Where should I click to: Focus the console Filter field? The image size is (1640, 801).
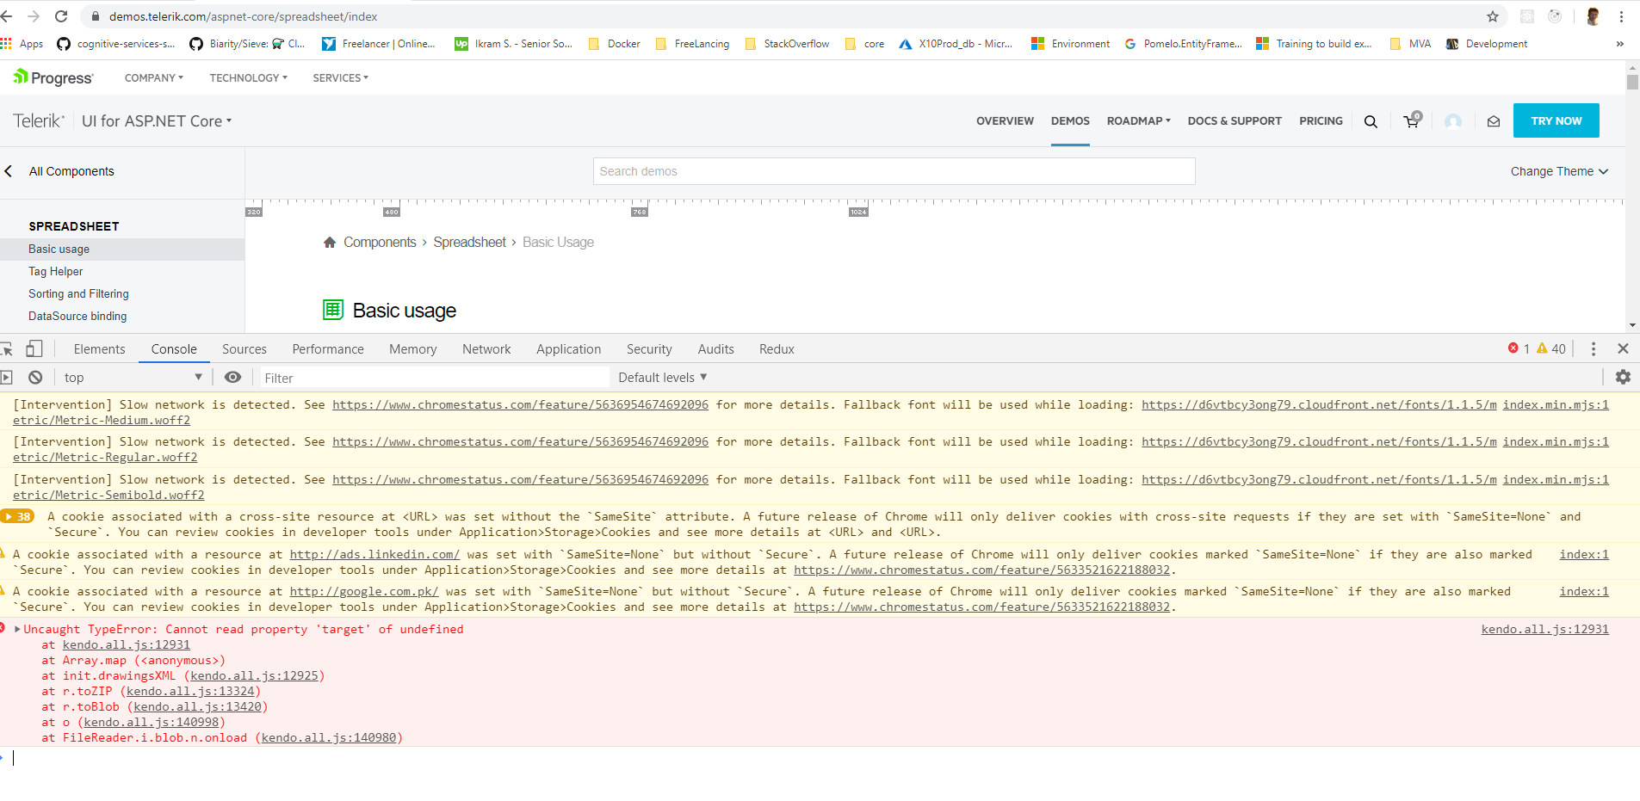click(434, 378)
